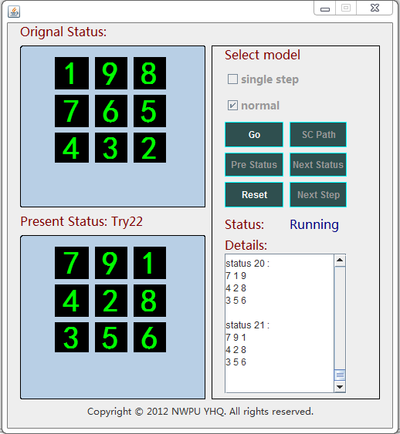This screenshot has height=434, width=400.
Task: Click 'Present Status: Try22' label
Action: [x=82, y=222]
